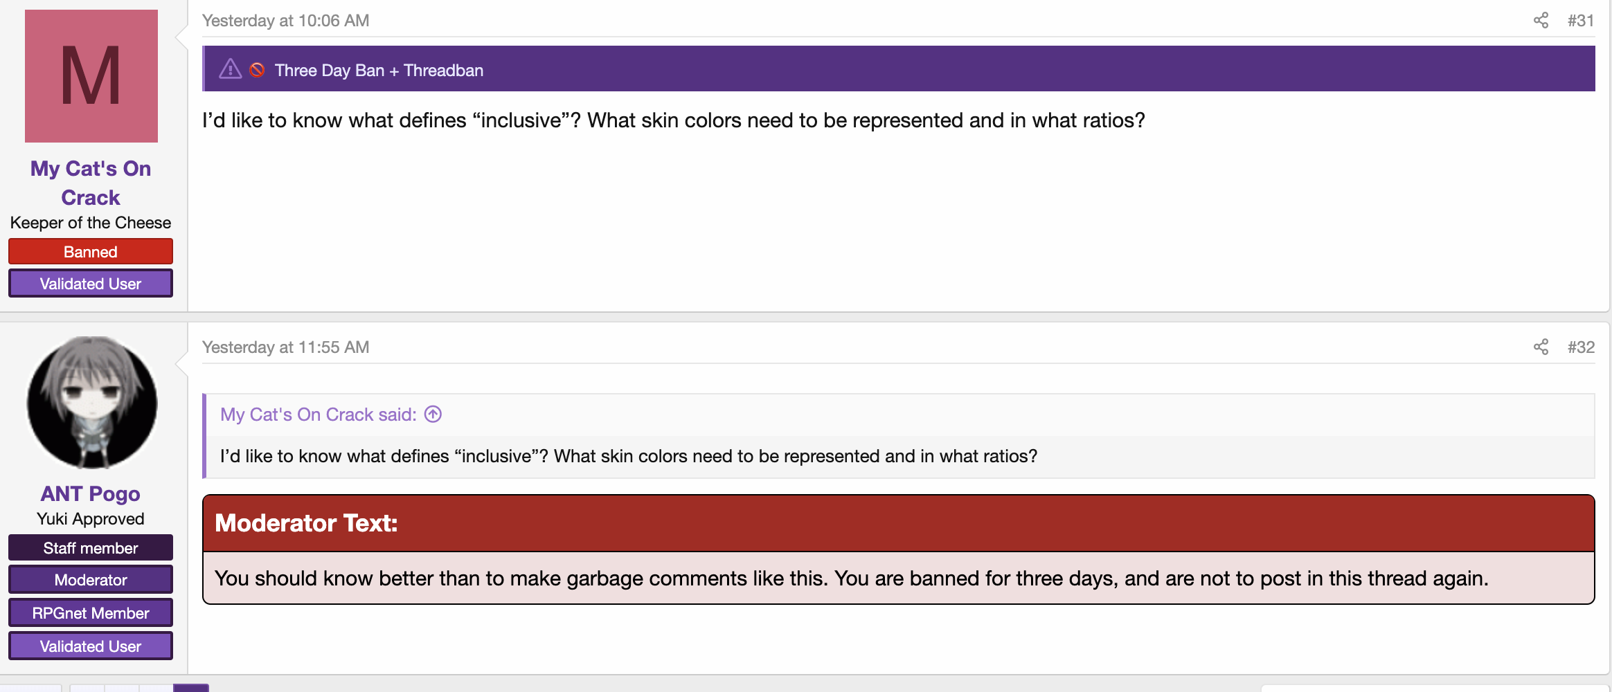Jump to quoted post via arrow icon

433,415
